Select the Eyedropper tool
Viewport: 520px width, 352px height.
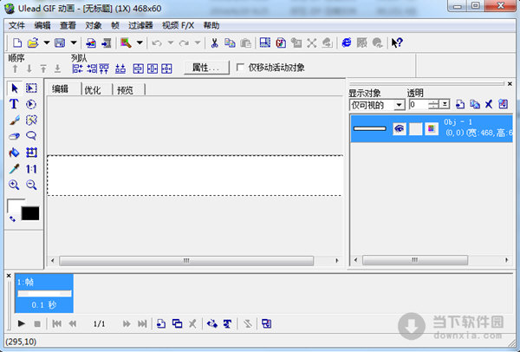[14, 169]
